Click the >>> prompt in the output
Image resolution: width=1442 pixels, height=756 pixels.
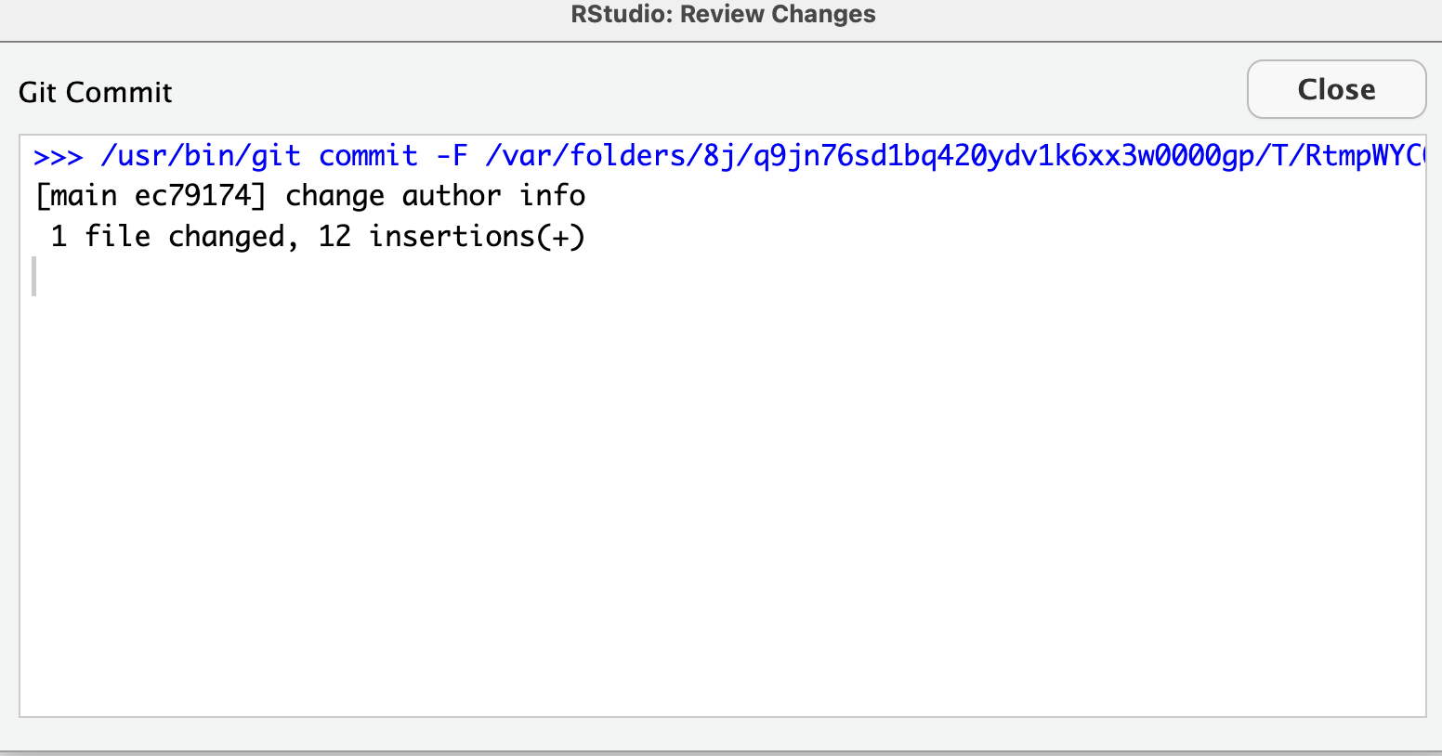[59, 155]
